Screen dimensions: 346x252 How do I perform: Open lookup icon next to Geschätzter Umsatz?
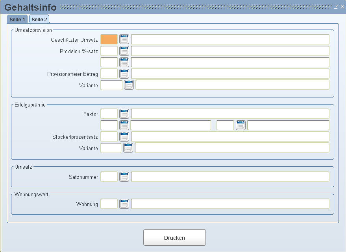click(x=124, y=39)
